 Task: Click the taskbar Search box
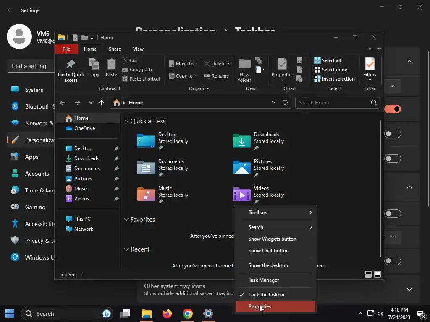click(67, 314)
